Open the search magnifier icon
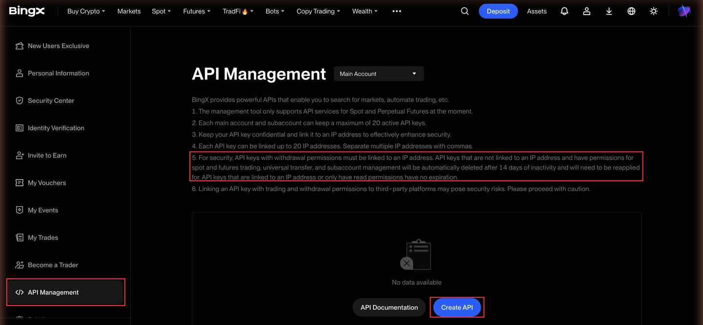 tap(465, 11)
